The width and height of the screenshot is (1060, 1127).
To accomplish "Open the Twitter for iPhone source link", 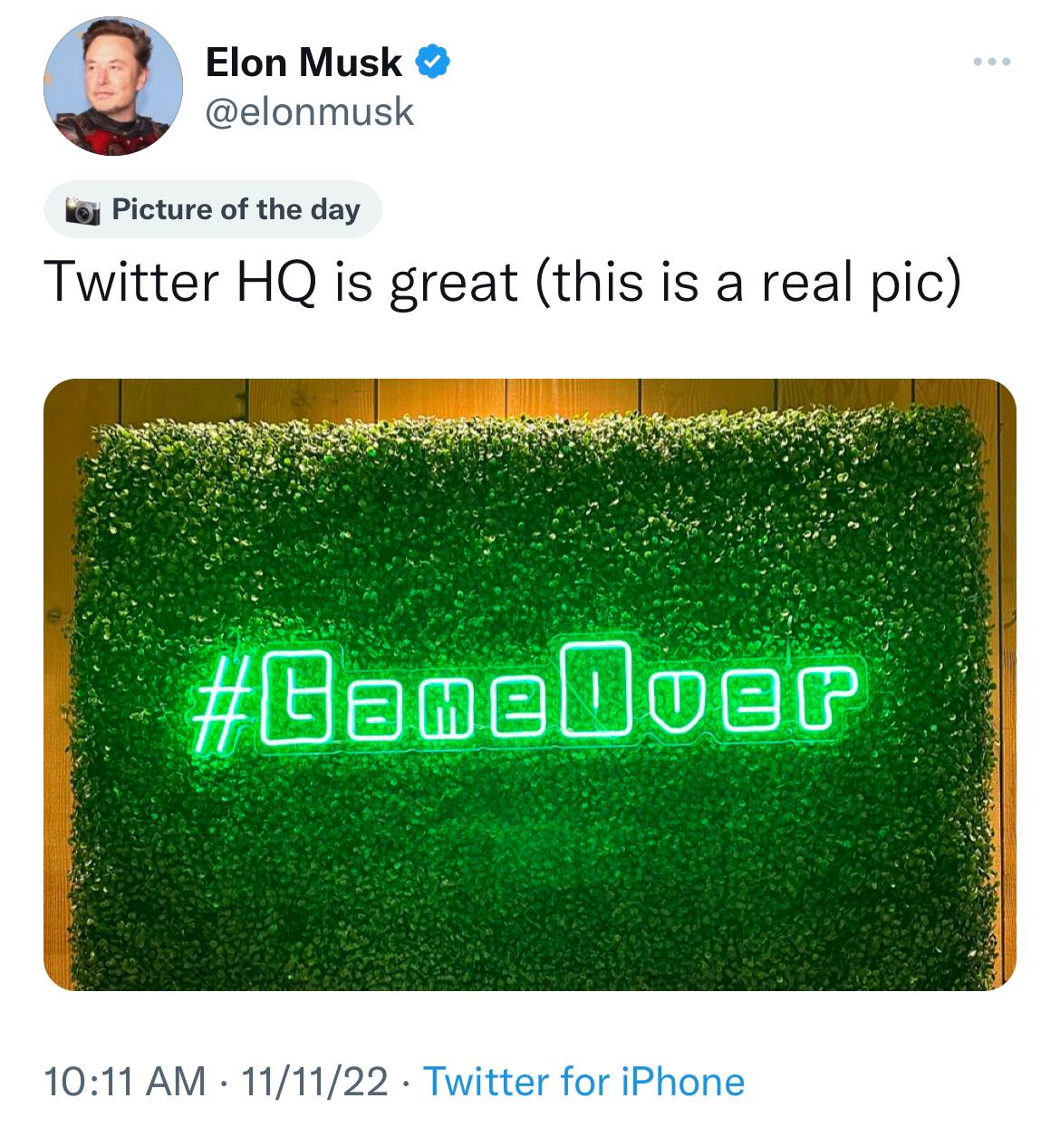I will pos(583,1082).
